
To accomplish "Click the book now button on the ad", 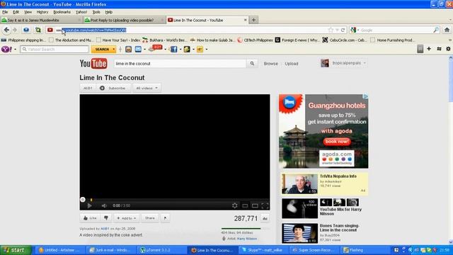I will tap(337, 142).
